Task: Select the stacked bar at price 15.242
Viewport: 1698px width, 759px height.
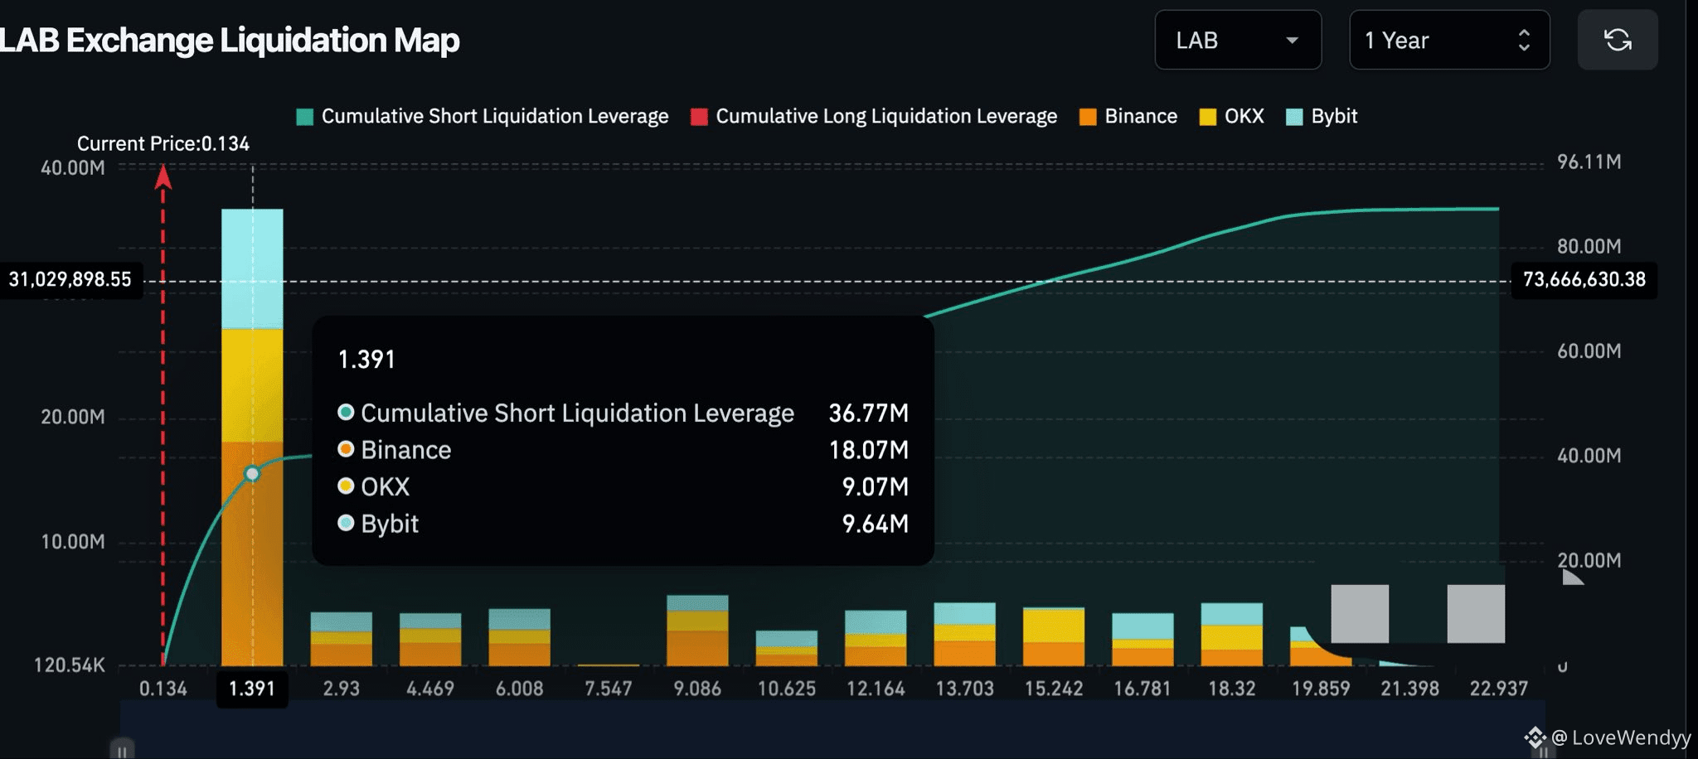Action: tap(1054, 636)
